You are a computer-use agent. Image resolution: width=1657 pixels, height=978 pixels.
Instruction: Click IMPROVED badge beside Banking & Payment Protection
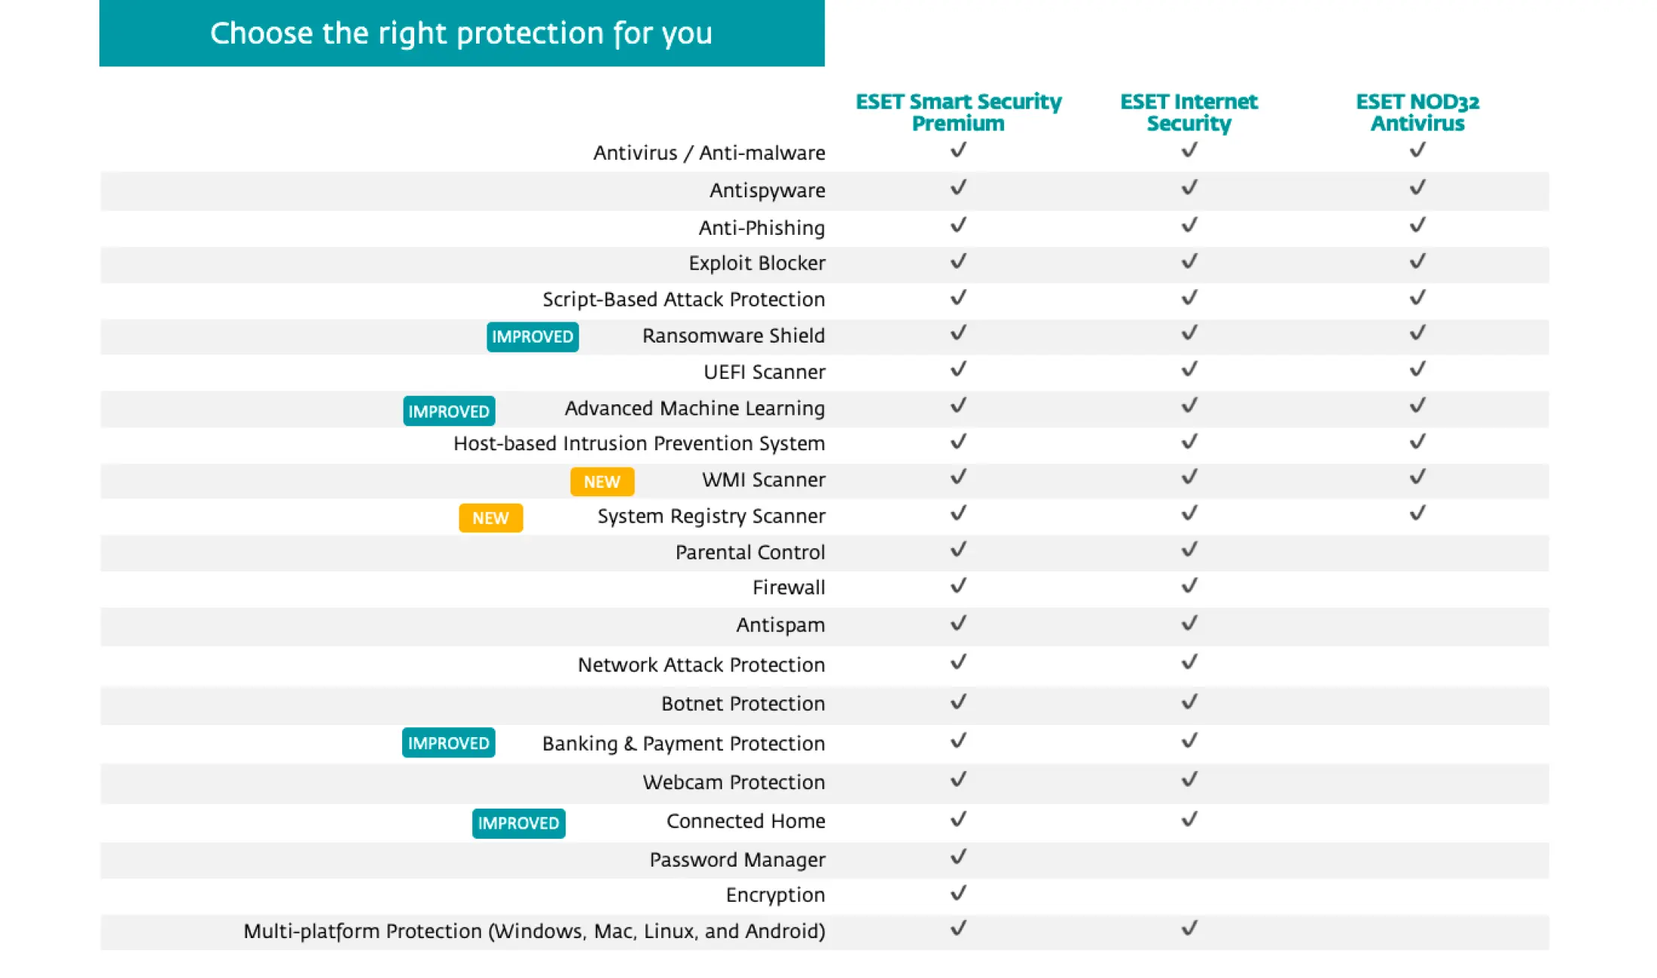coord(448,742)
